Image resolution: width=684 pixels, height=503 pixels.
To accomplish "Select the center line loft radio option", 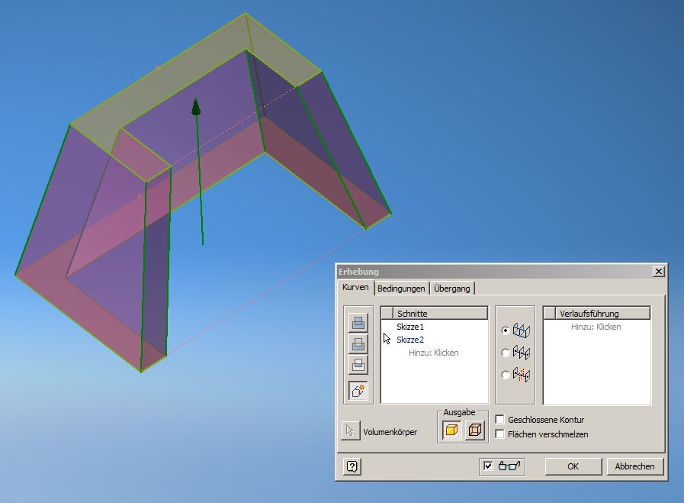I will [506, 353].
